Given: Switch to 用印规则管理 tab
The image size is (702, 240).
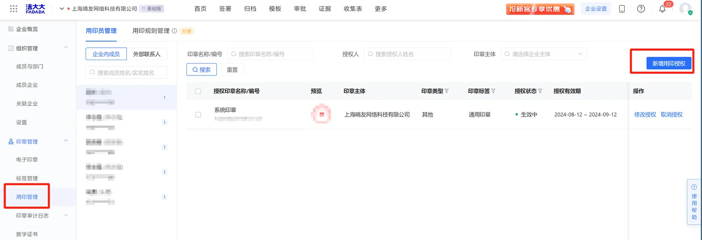Looking at the screenshot, I should [x=151, y=31].
